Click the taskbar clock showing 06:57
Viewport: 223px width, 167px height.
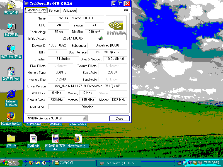[212, 163]
